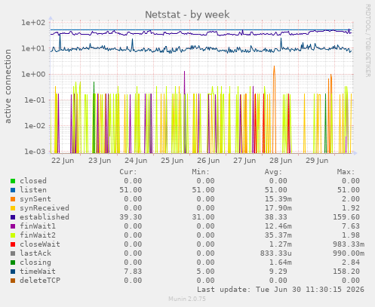The height and width of the screenshot is (307, 375).
Task: Click the lastAck gray legend swatch
Action: (13, 253)
